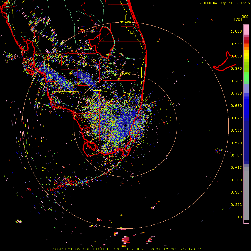
Task: Click the black KAMX radar site dot
Action: (125, 125)
